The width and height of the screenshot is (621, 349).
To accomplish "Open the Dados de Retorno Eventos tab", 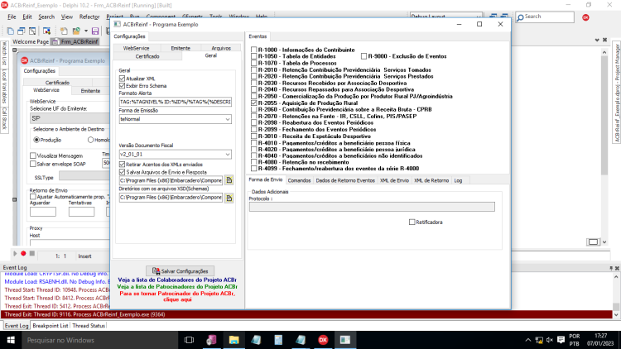I will click(x=345, y=180).
